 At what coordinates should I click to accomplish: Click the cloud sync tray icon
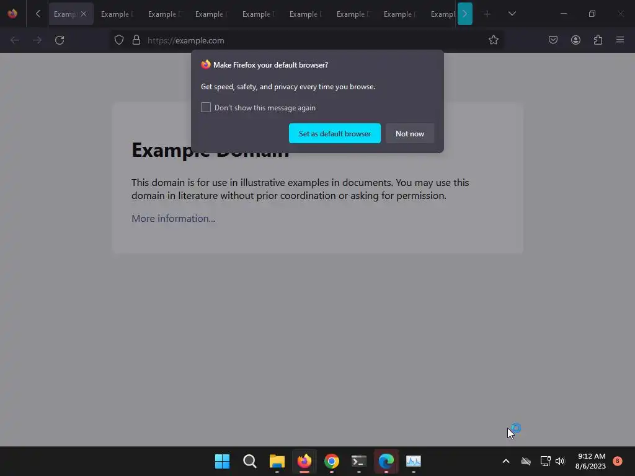click(x=526, y=461)
